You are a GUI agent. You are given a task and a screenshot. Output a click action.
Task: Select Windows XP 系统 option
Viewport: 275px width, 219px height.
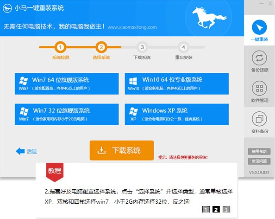point(176,115)
